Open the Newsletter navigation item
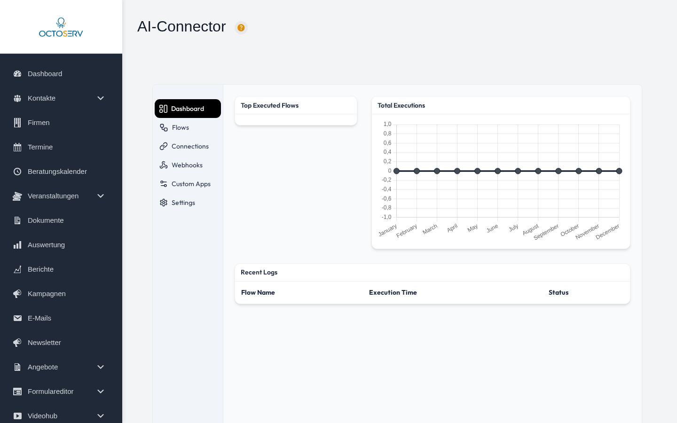Image resolution: width=677 pixels, height=423 pixels. coord(44,343)
